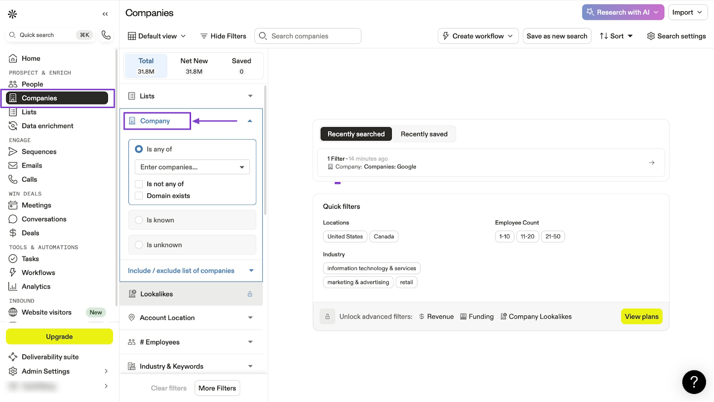Enable the 'Domain exists' checkbox

139,196
